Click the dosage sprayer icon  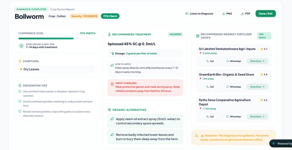112,54
